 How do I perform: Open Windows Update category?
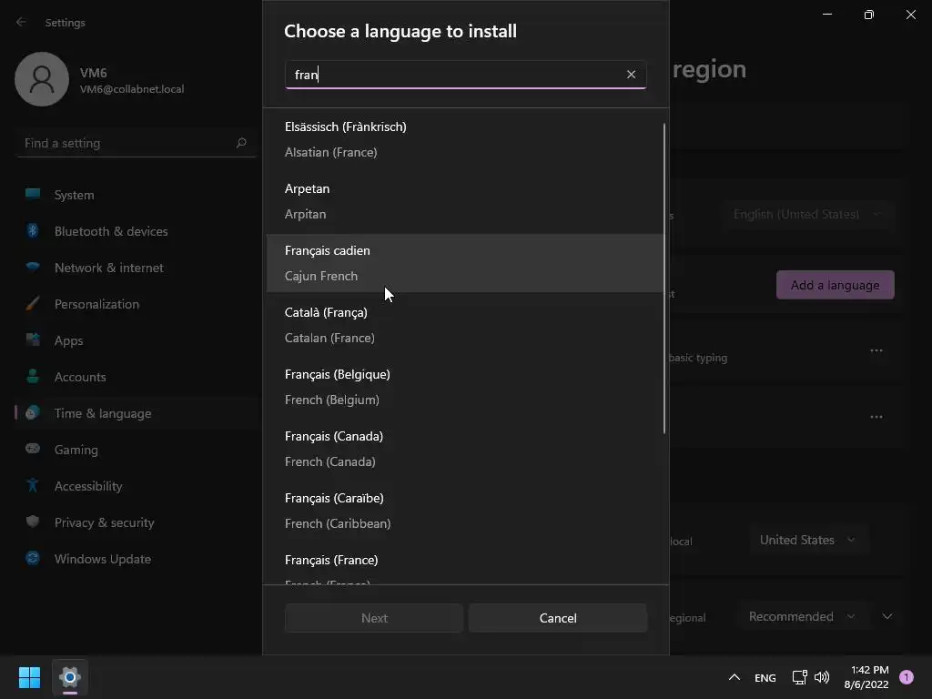point(137,559)
